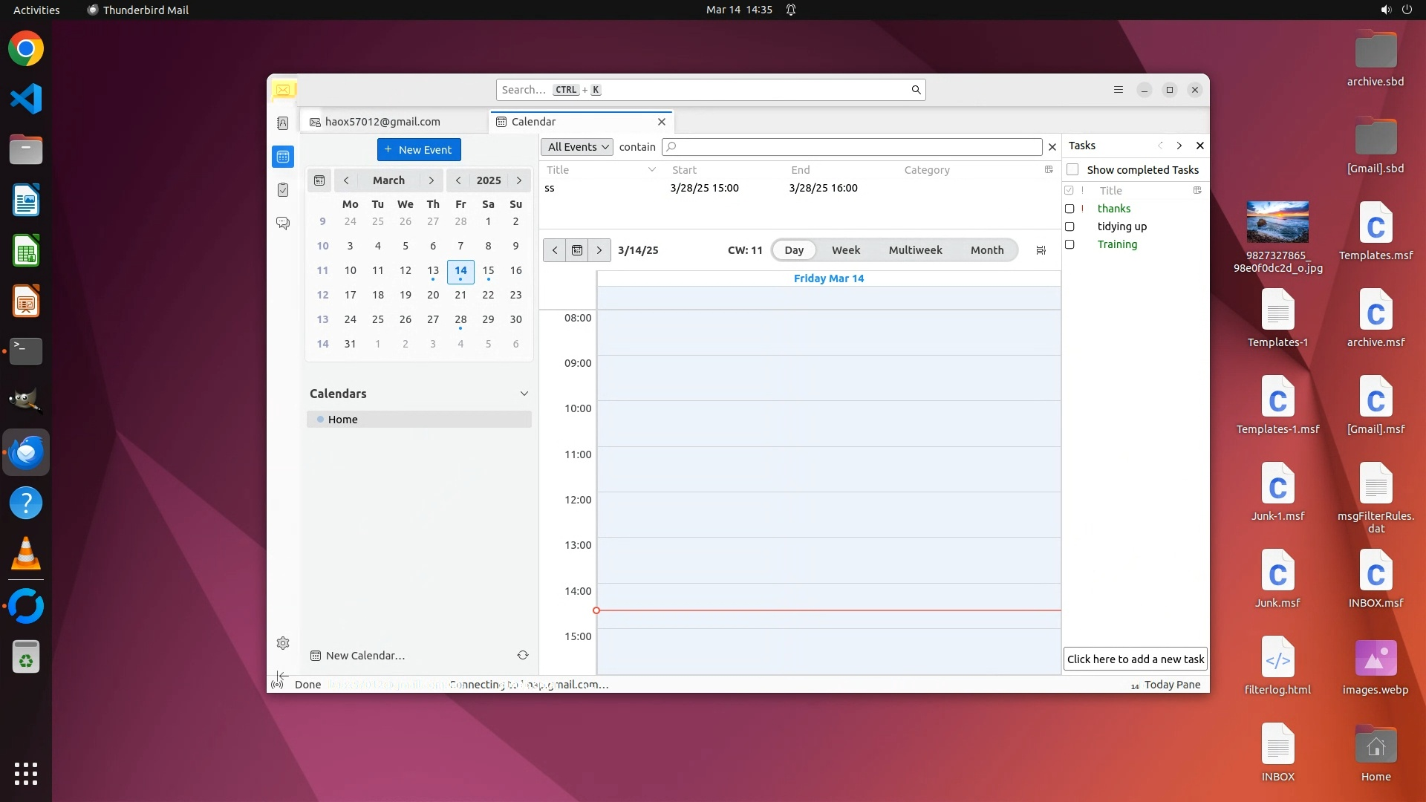
Task: Open the Tasks view sidebar icon
Action: [x=283, y=190]
